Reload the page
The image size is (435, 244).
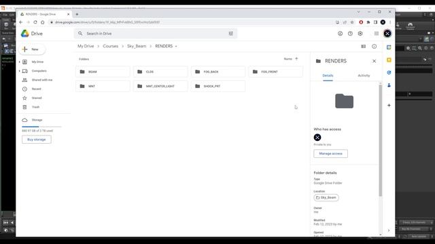35,22
